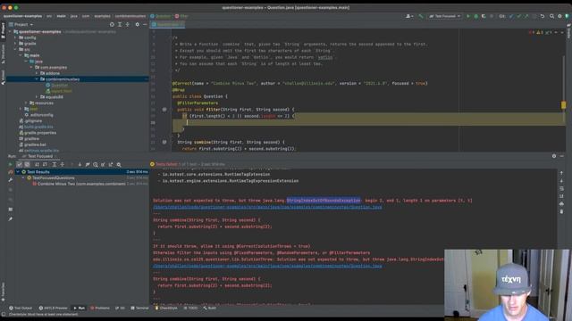Expand the gradle folder

tap(15, 44)
